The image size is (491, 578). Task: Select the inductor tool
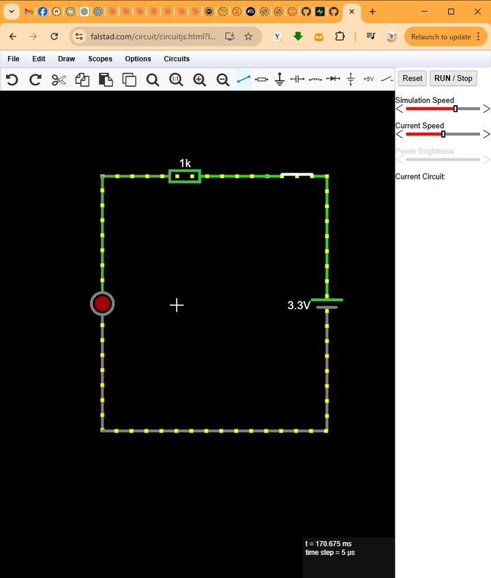pyautogui.click(x=315, y=79)
